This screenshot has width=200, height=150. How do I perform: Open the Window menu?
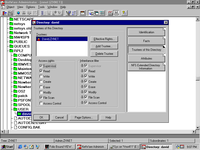coord(52,7)
